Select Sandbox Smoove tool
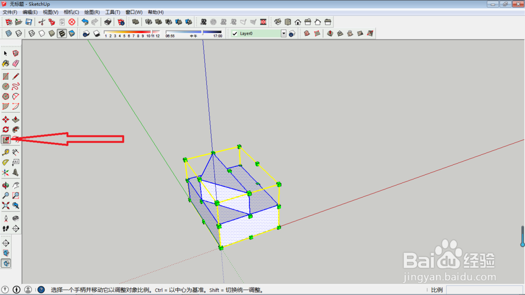This screenshot has width=525, height=295. point(330,34)
